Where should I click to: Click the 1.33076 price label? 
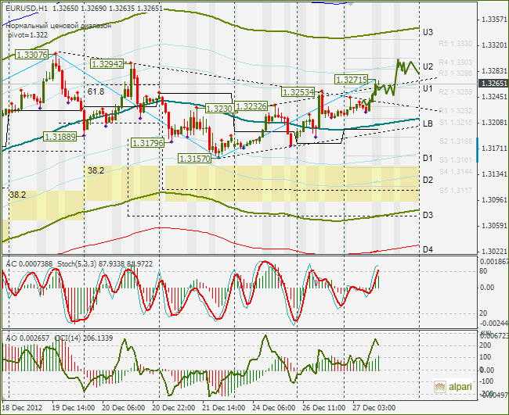point(31,55)
